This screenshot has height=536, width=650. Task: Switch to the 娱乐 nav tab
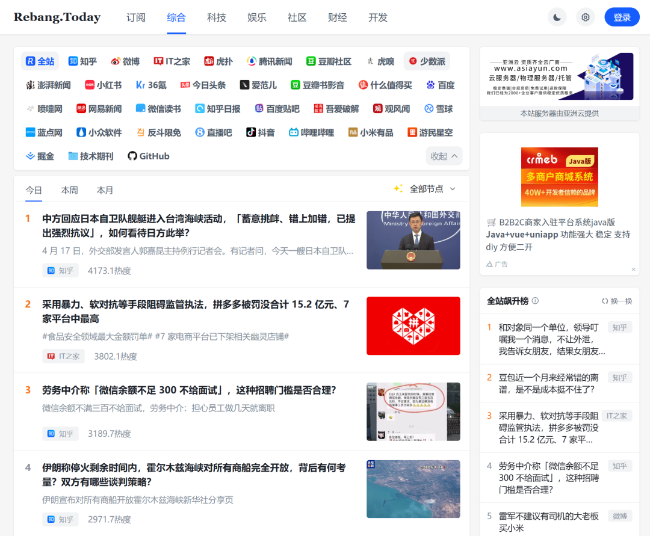[x=257, y=17]
